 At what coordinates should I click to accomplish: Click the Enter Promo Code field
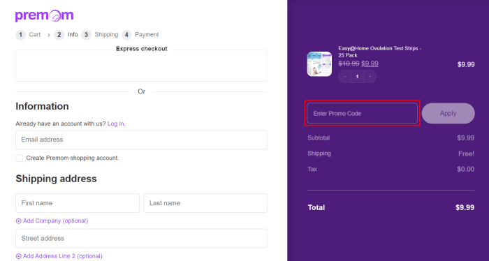362,113
